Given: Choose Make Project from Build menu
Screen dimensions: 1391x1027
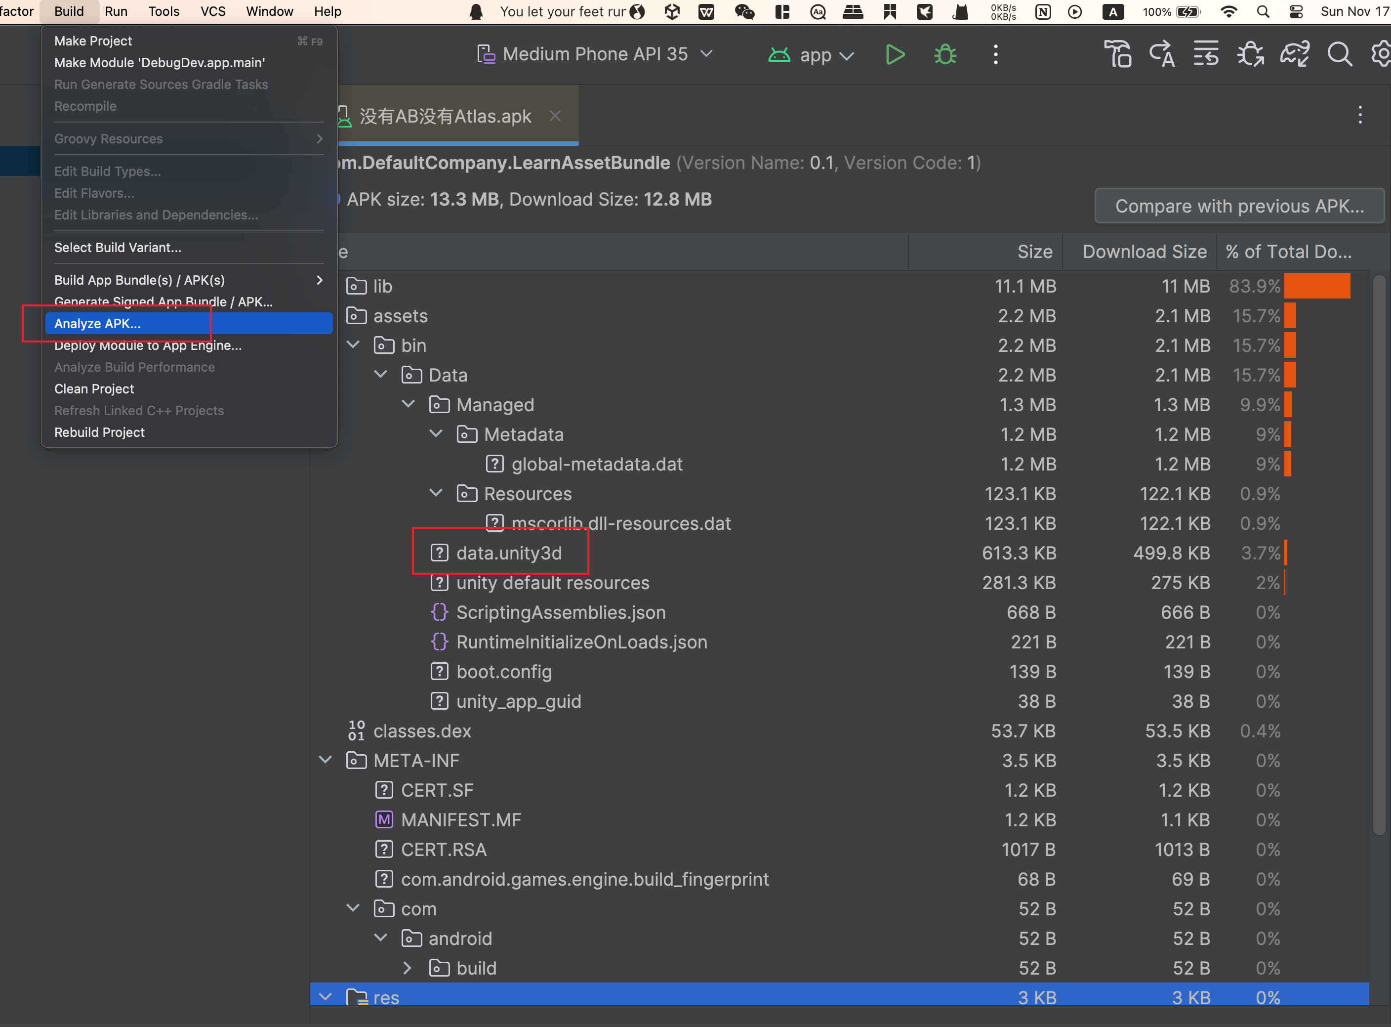Looking at the screenshot, I should coord(189,41).
